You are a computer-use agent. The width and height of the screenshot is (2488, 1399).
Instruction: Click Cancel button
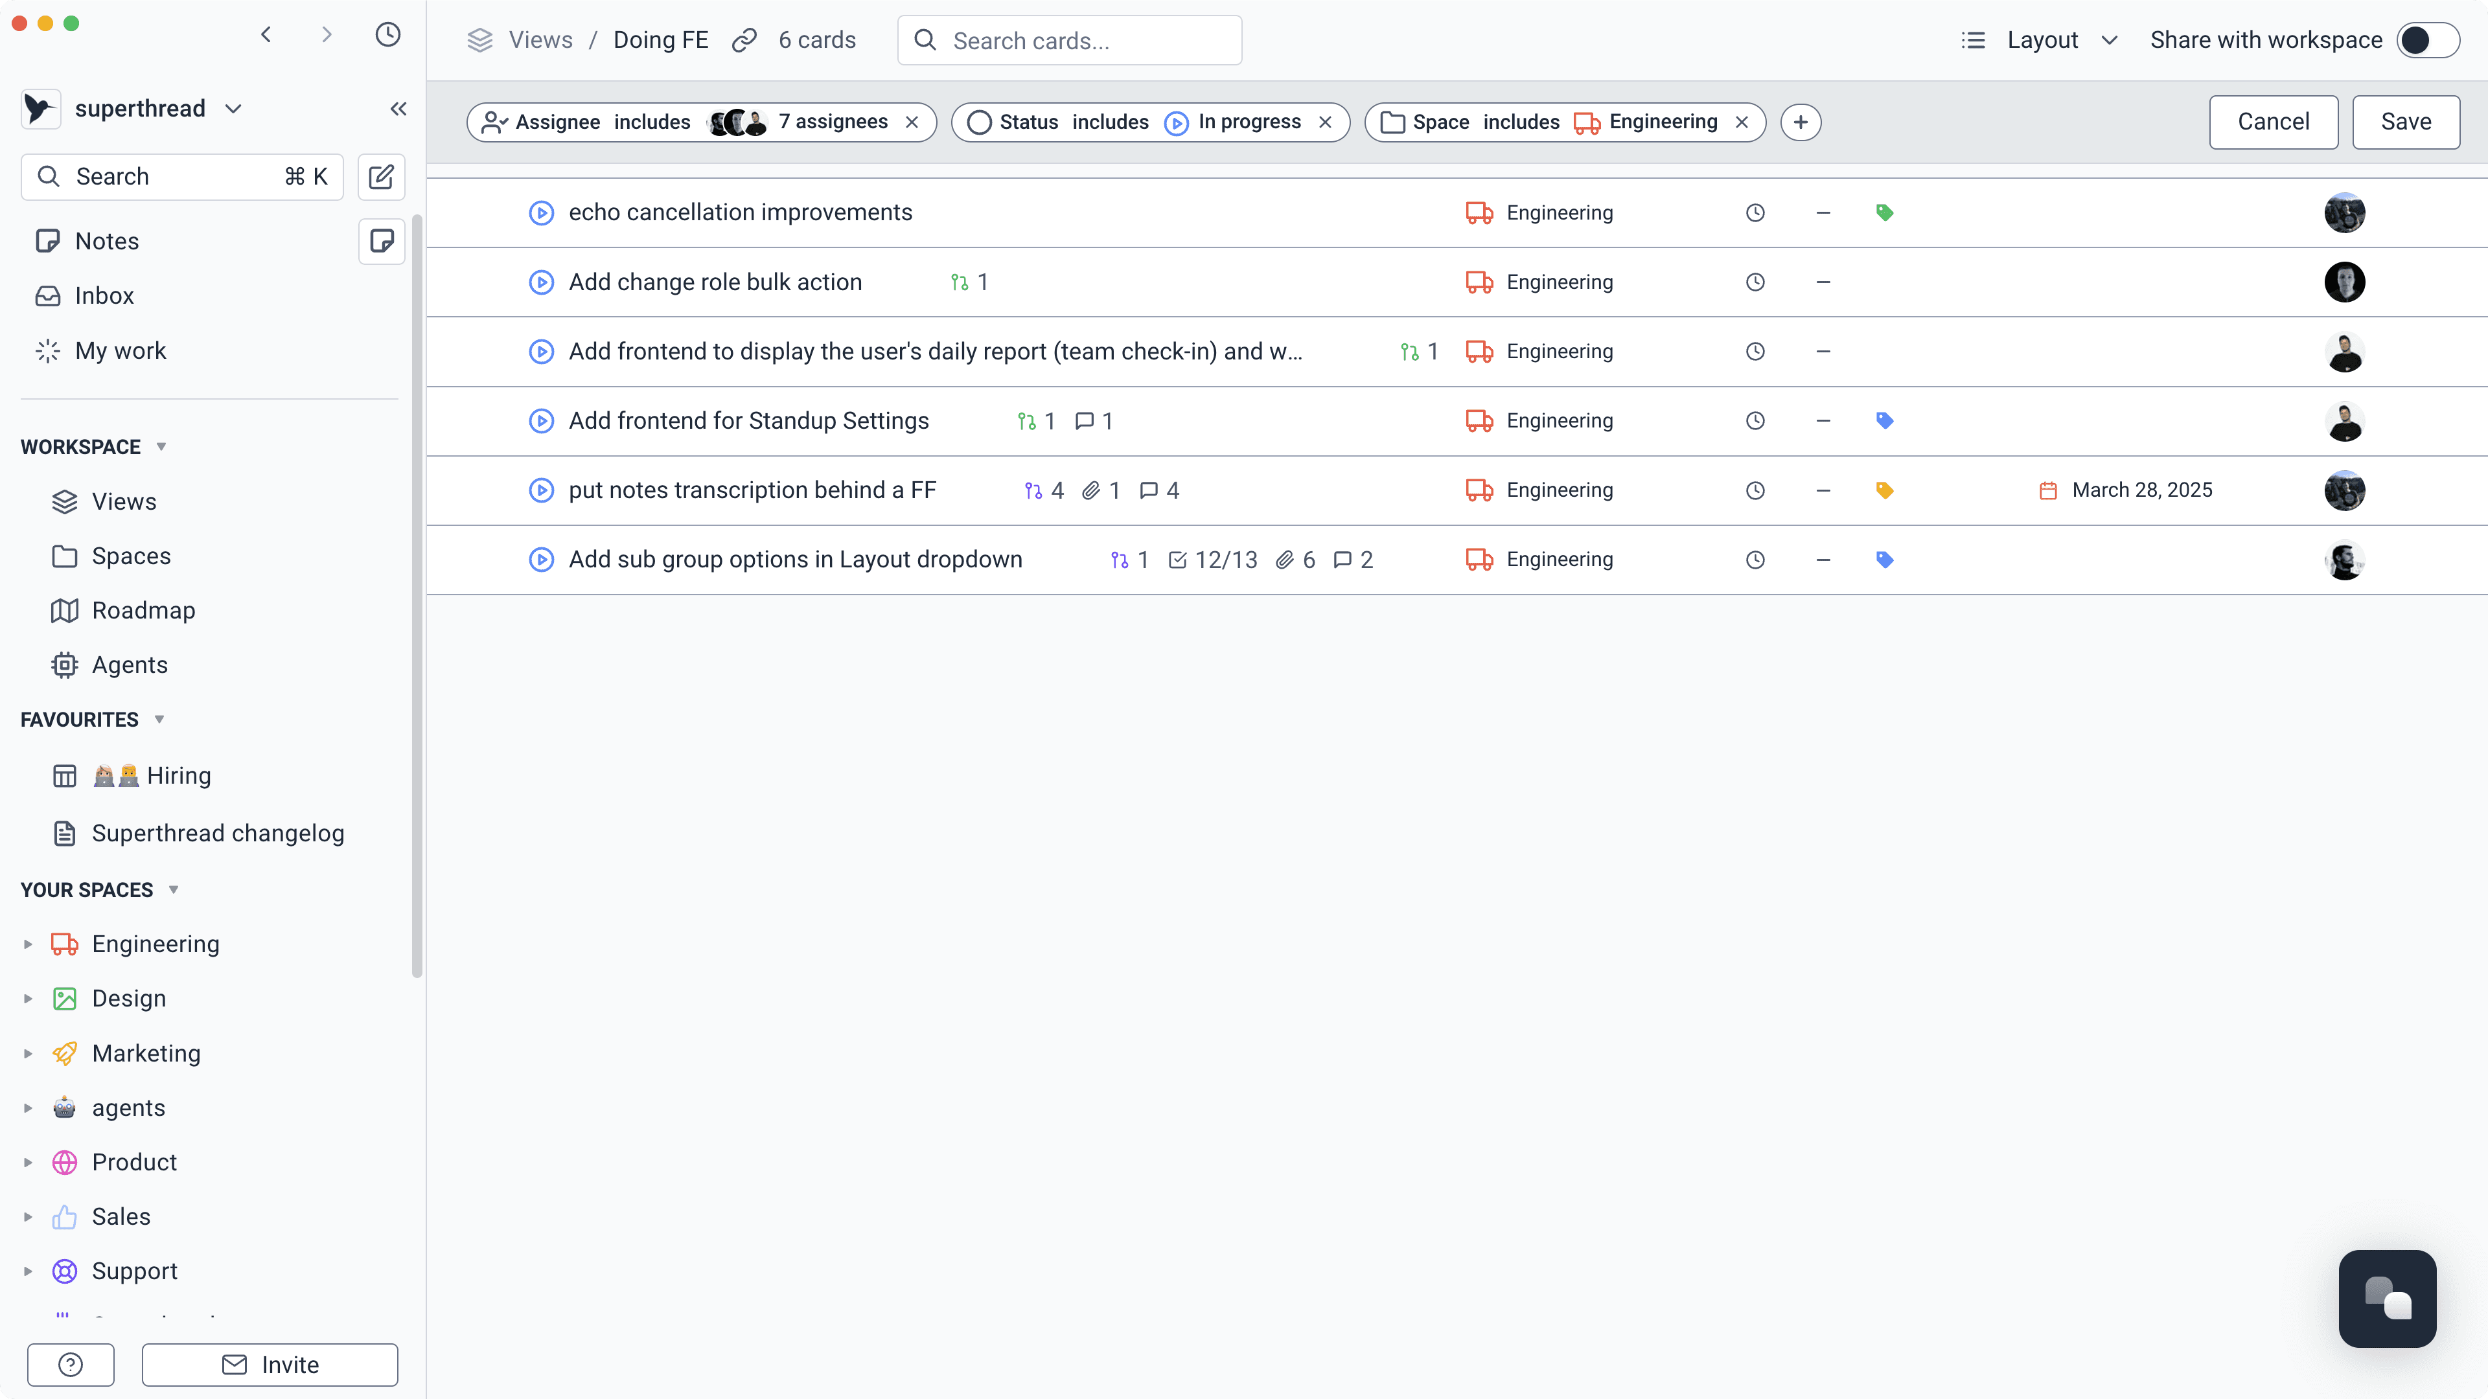(x=2273, y=122)
